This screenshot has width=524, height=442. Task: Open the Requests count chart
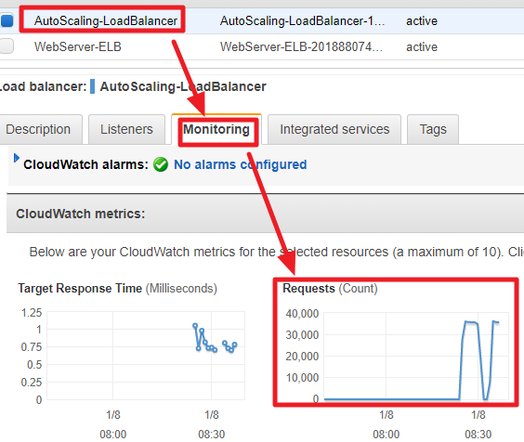tap(416, 356)
